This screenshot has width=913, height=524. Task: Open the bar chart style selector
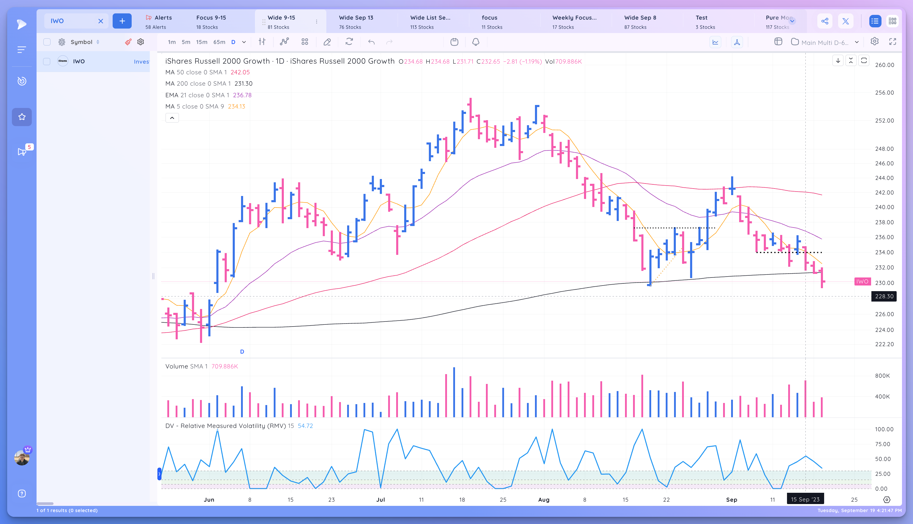(262, 42)
